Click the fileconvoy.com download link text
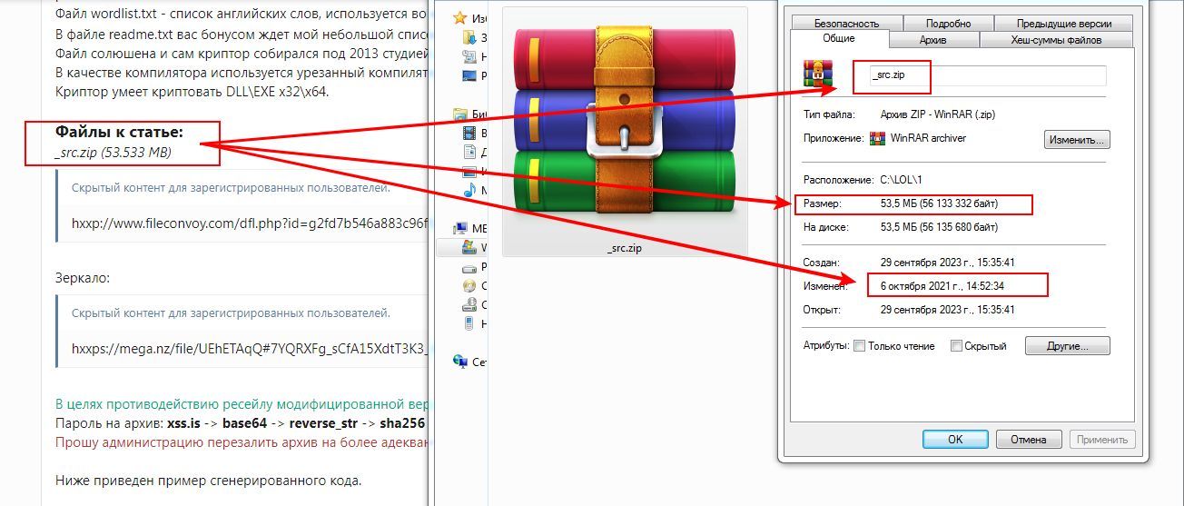The image size is (1184, 506). [x=249, y=223]
